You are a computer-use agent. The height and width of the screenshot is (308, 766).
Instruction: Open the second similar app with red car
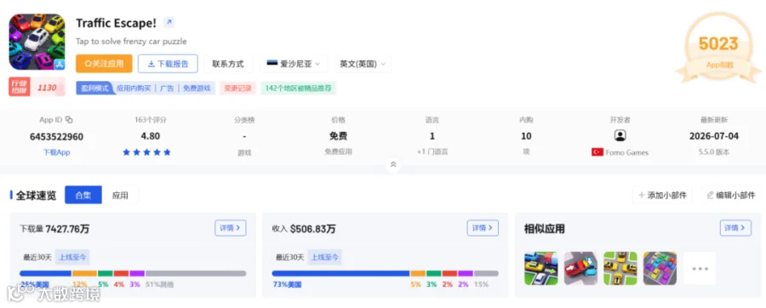click(580, 269)
